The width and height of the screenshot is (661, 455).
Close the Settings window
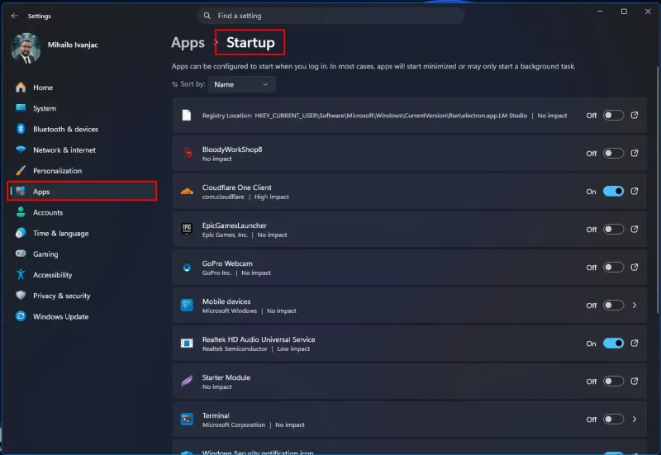[x=648, y=12]
